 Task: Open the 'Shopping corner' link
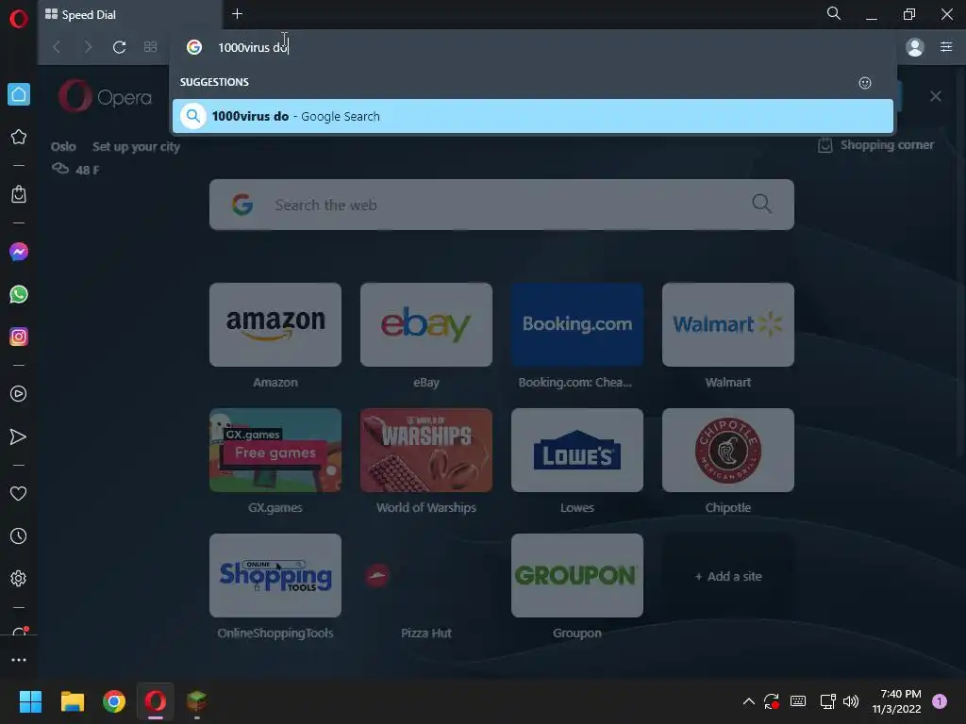point(875,145)
